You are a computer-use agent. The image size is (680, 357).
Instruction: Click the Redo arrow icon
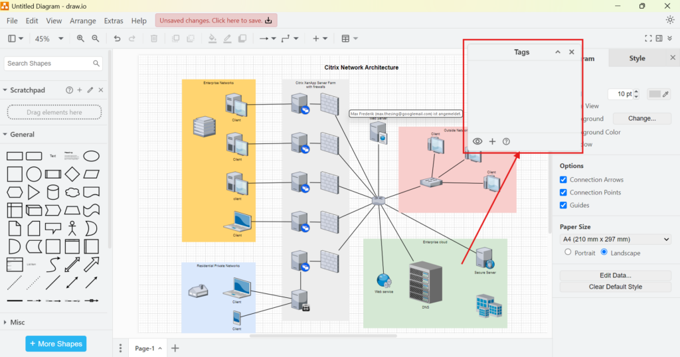(x=132, y=38)
